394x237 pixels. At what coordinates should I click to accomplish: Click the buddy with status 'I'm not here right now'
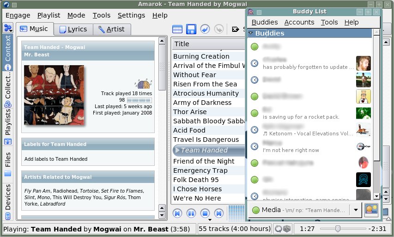pos(310,146)
